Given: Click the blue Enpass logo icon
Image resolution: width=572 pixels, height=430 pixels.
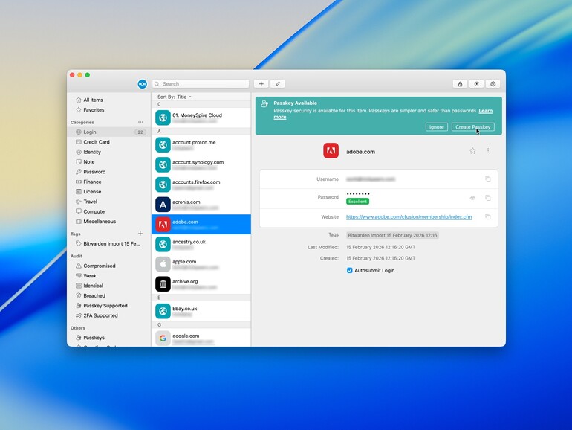Looking at the screenshot, I should click(143, 84).
